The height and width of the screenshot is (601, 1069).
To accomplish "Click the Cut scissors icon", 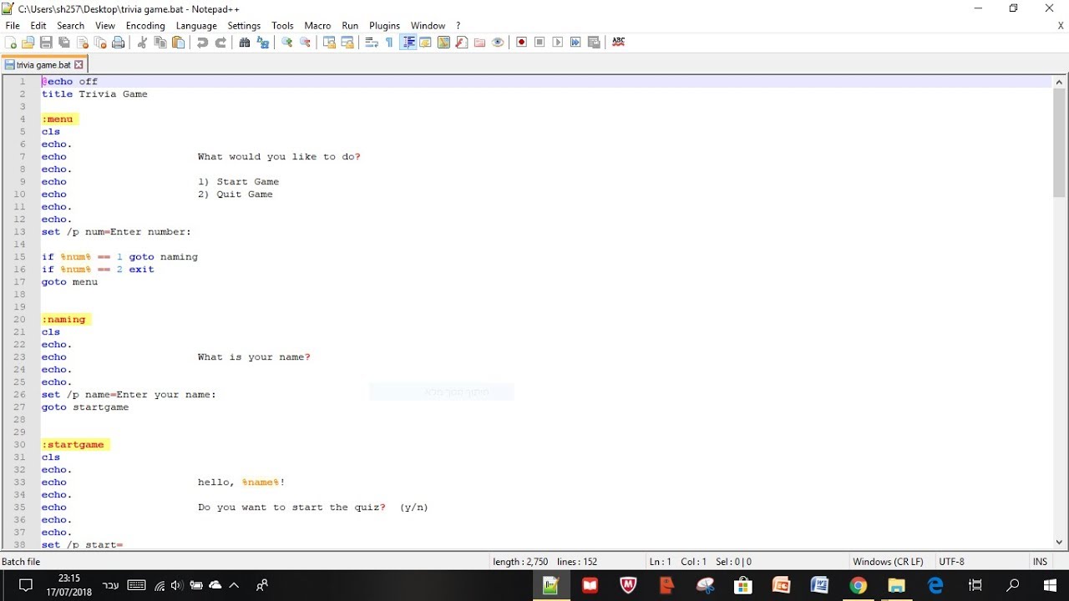I will coord(143,43).
